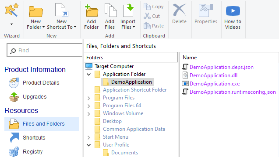Select Windows Volume folder
The image size is (279, 157).
[x=123, y=113]
